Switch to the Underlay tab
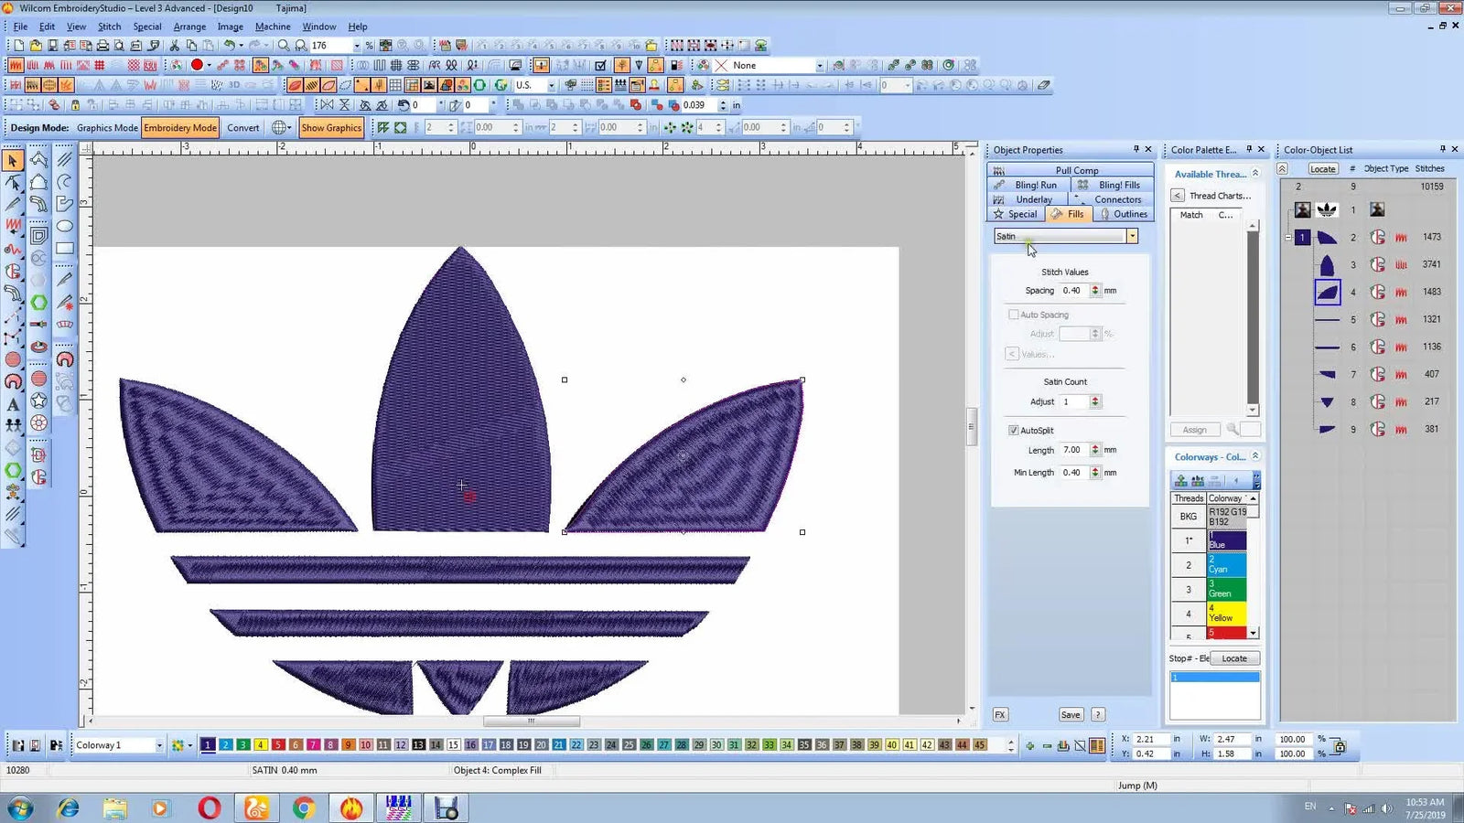Image resolution: width=1464 pixels, height=823 pixels. coord(1026,199)
